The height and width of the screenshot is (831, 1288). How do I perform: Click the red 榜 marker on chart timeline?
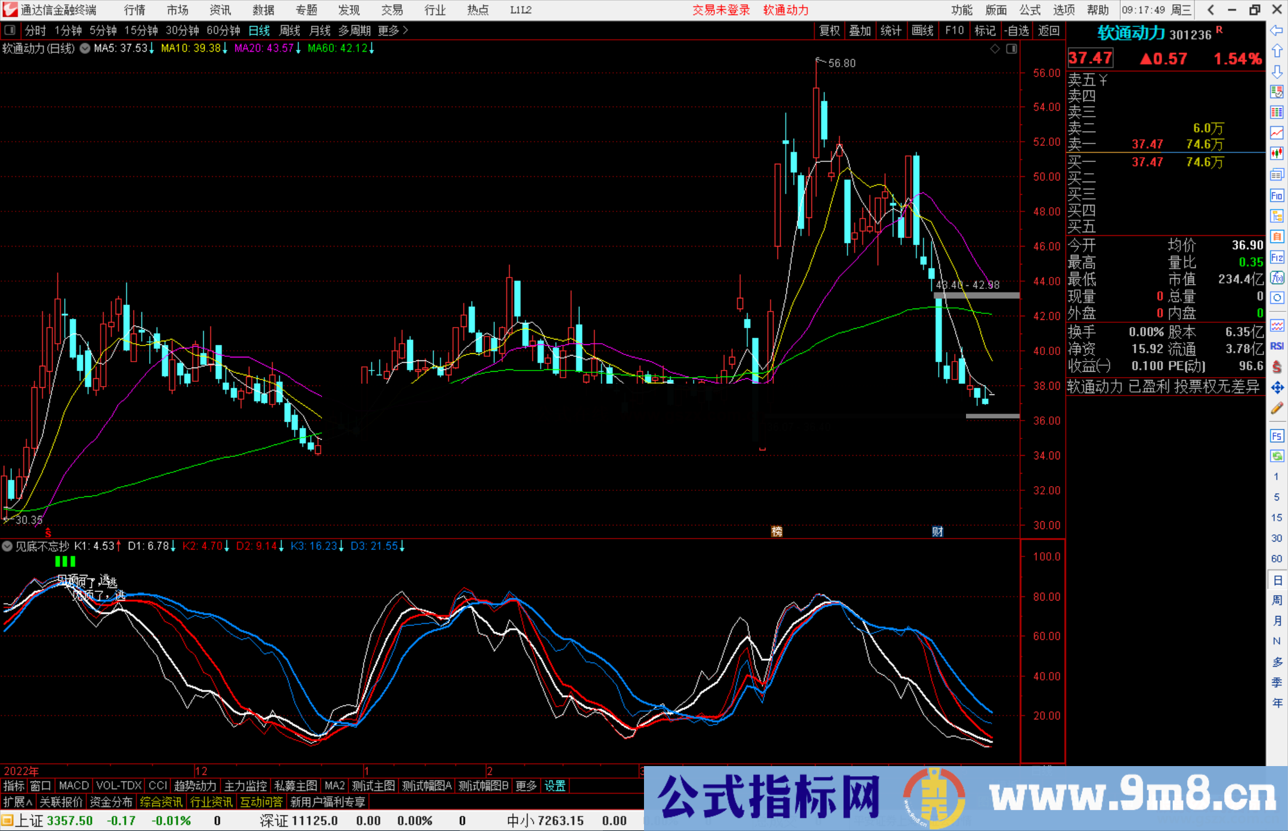[x=776, y=531]
